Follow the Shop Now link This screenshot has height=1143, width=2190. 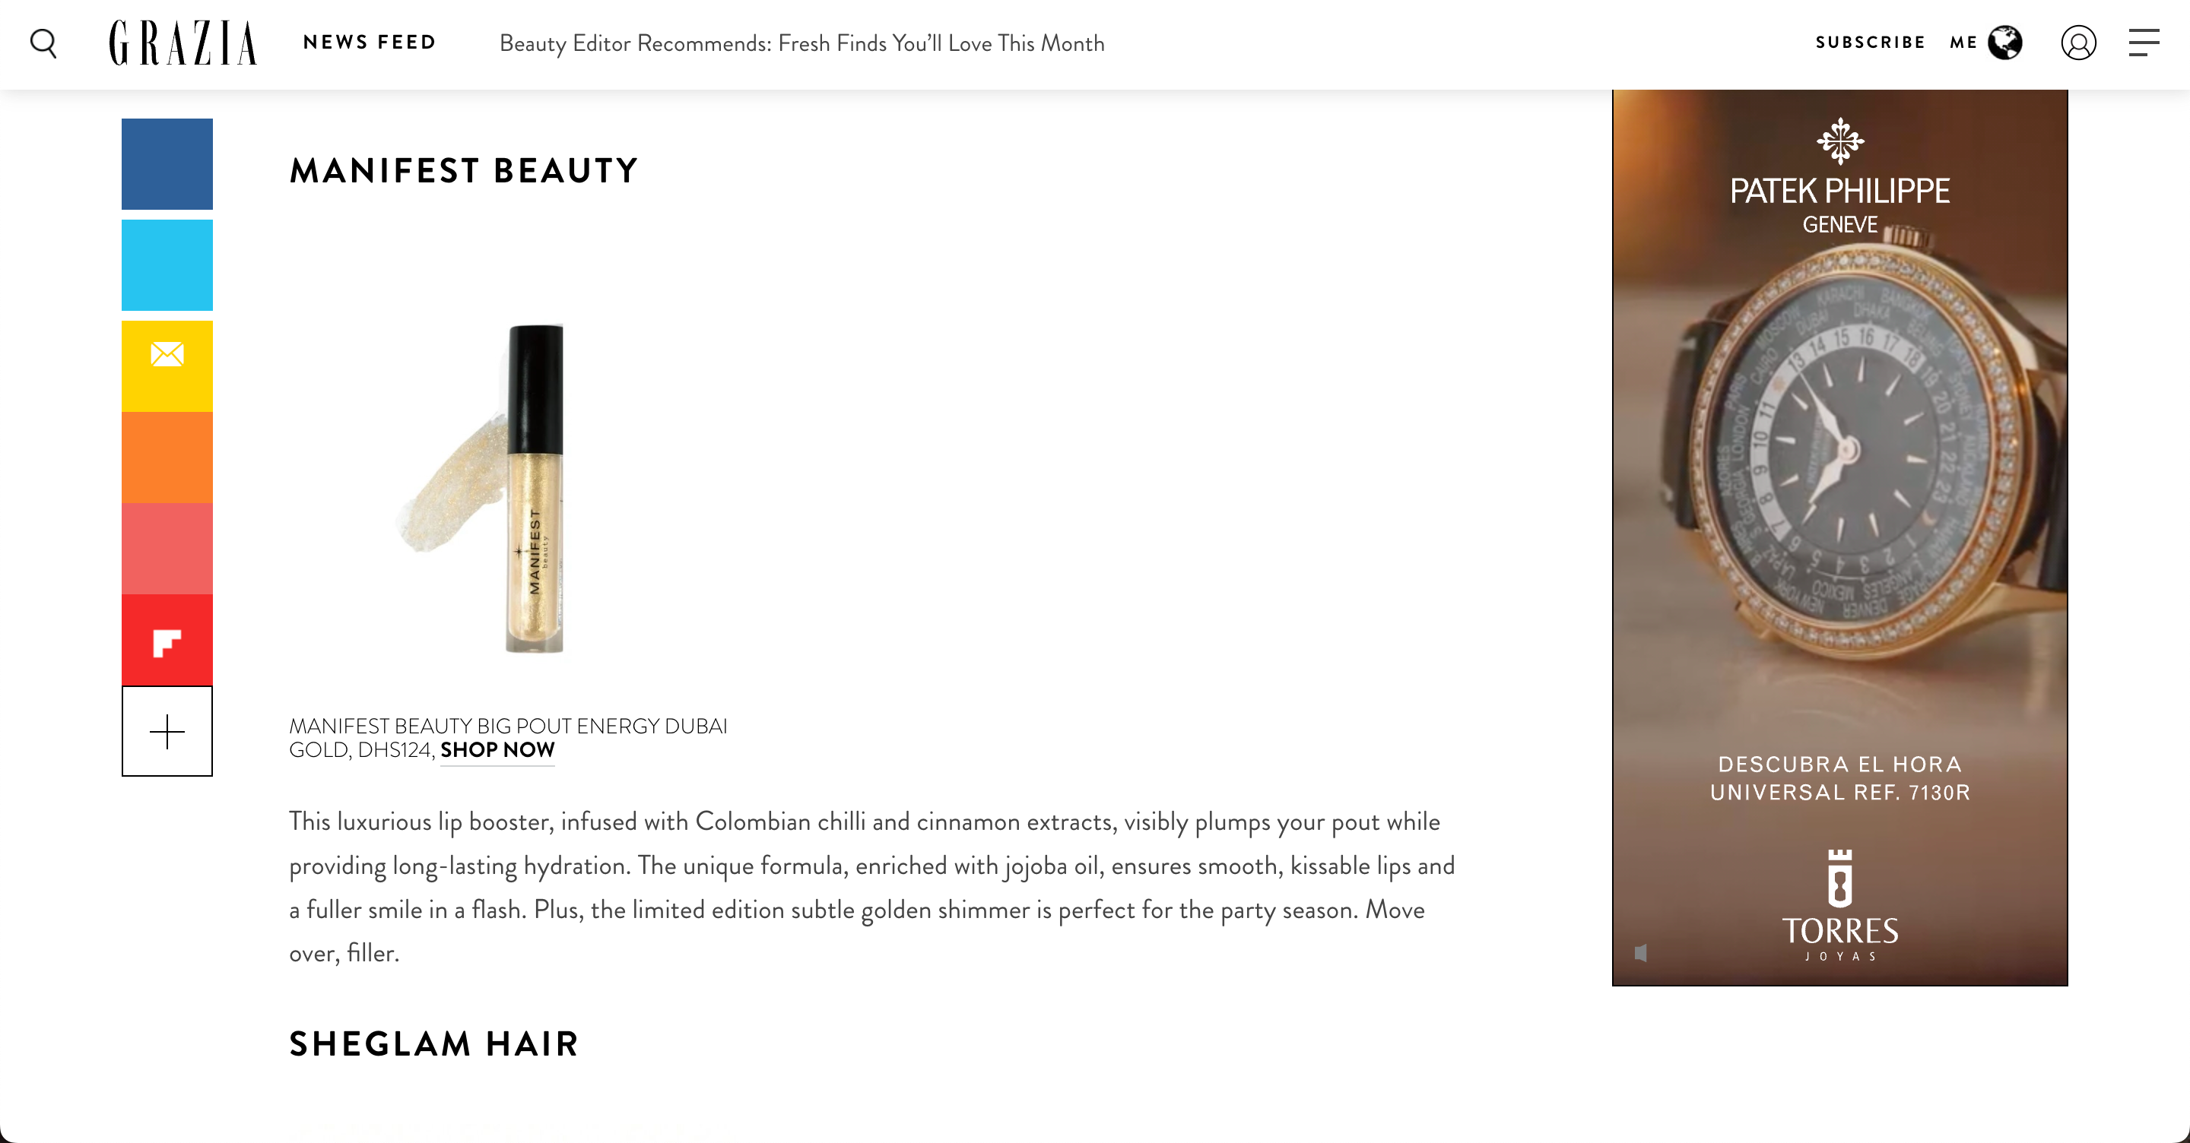(x=497, y=750)
